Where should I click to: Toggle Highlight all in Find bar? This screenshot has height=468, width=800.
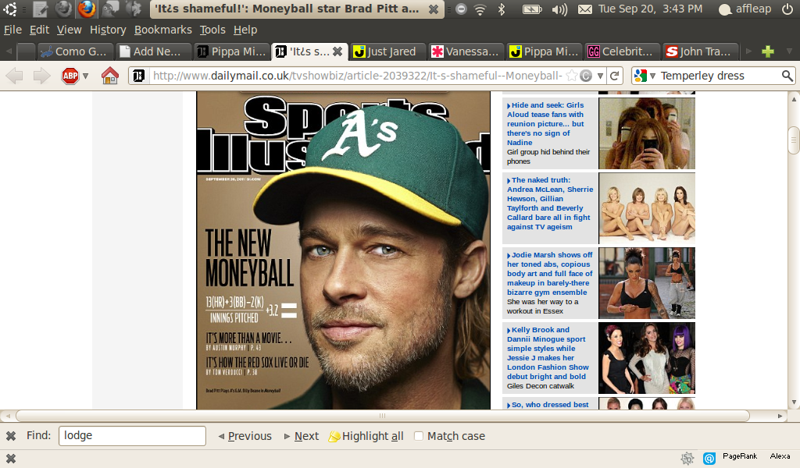coord(366,436)
